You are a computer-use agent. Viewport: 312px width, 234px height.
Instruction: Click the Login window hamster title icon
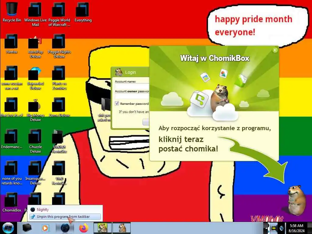pyautogui.click(x=119, y=72)
